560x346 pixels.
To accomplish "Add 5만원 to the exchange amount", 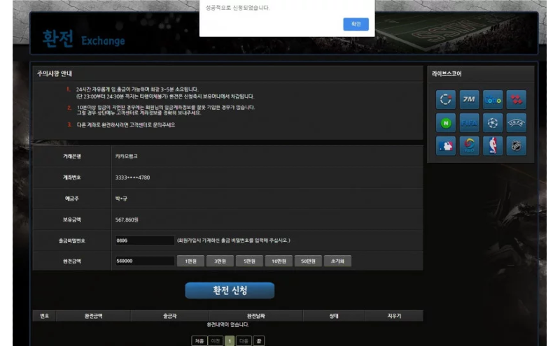I will pyautogui.click(x=248, y=261).
